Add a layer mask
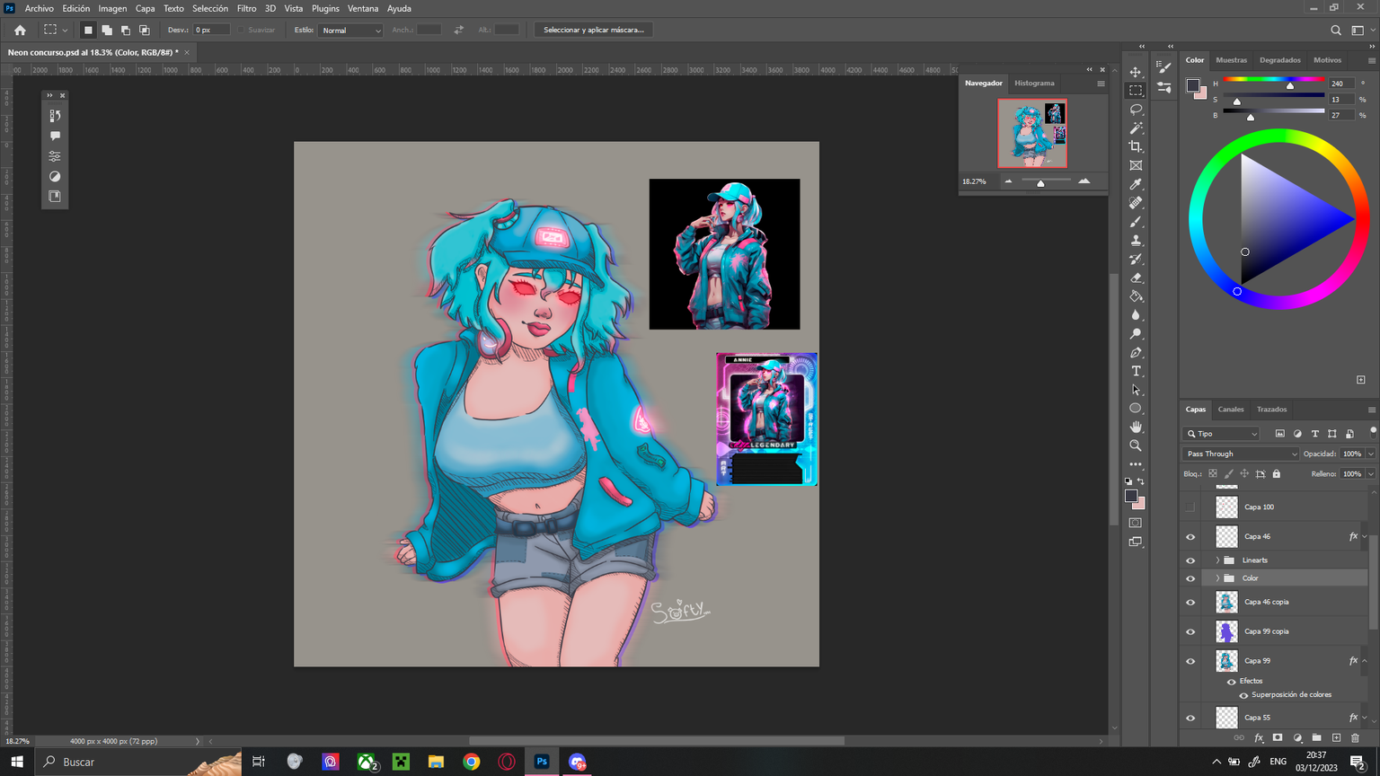Viewport: 1380px width, 776px height. click(1278, 738)
